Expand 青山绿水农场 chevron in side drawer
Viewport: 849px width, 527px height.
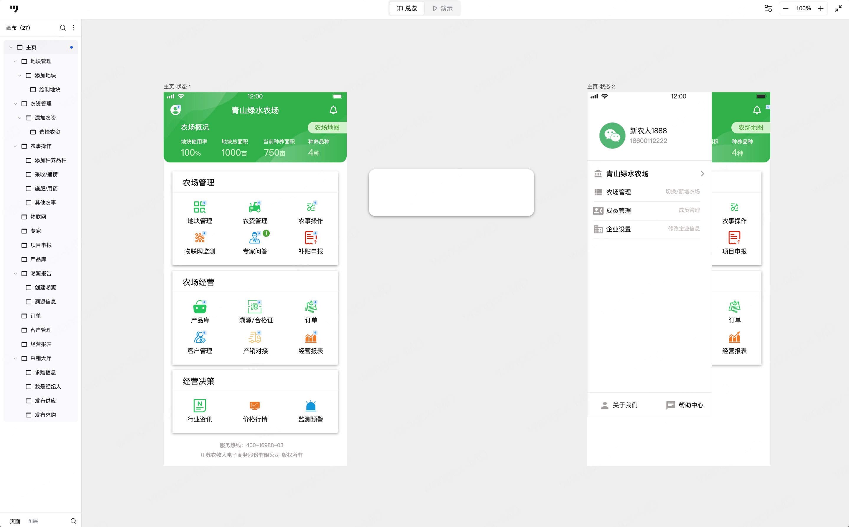coord(702,174)
